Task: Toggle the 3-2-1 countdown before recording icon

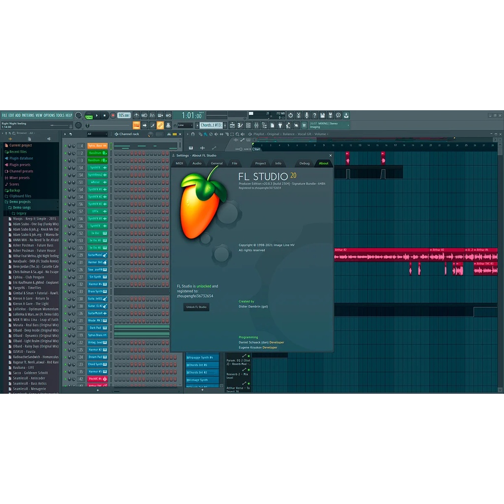Action: pos(153,115)
